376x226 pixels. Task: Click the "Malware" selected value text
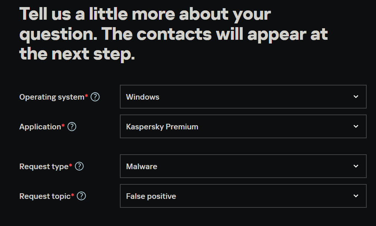[x=141, y=167]
